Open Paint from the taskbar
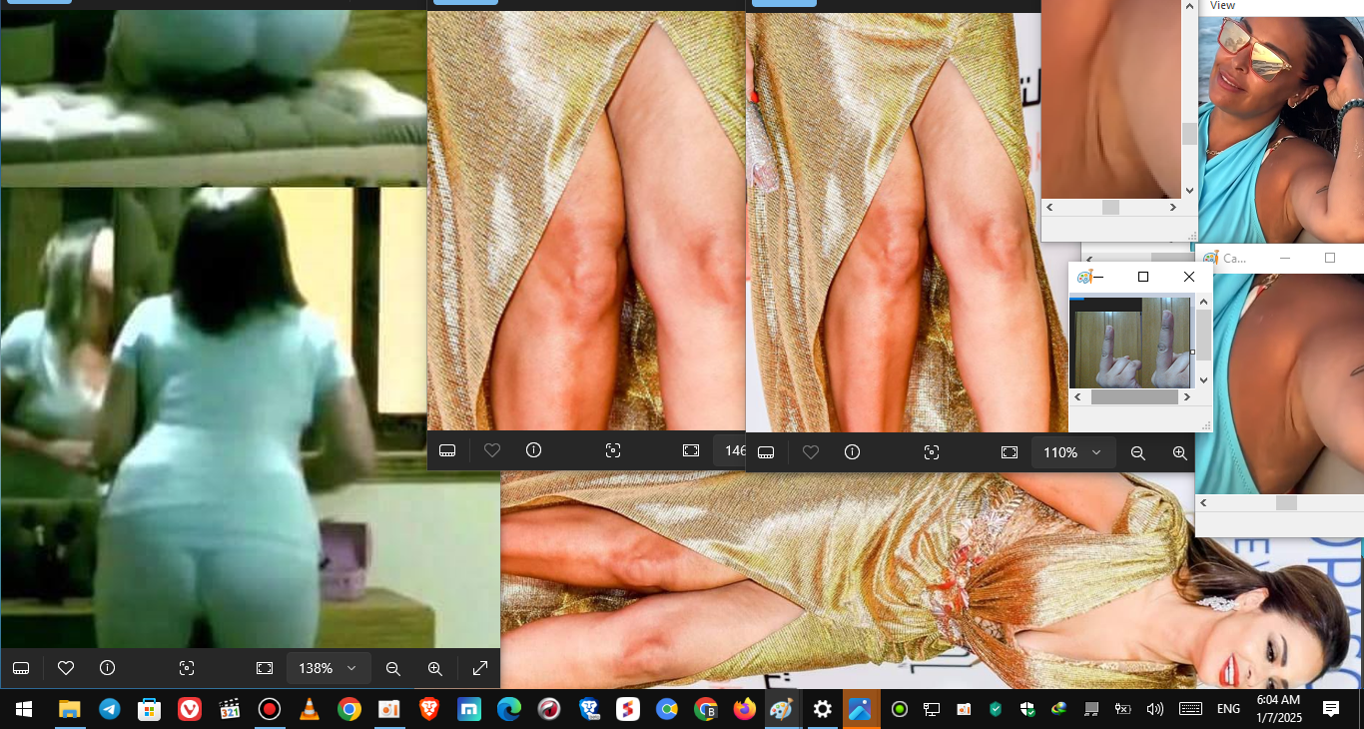1364x729 pixels. coord(783,709)
